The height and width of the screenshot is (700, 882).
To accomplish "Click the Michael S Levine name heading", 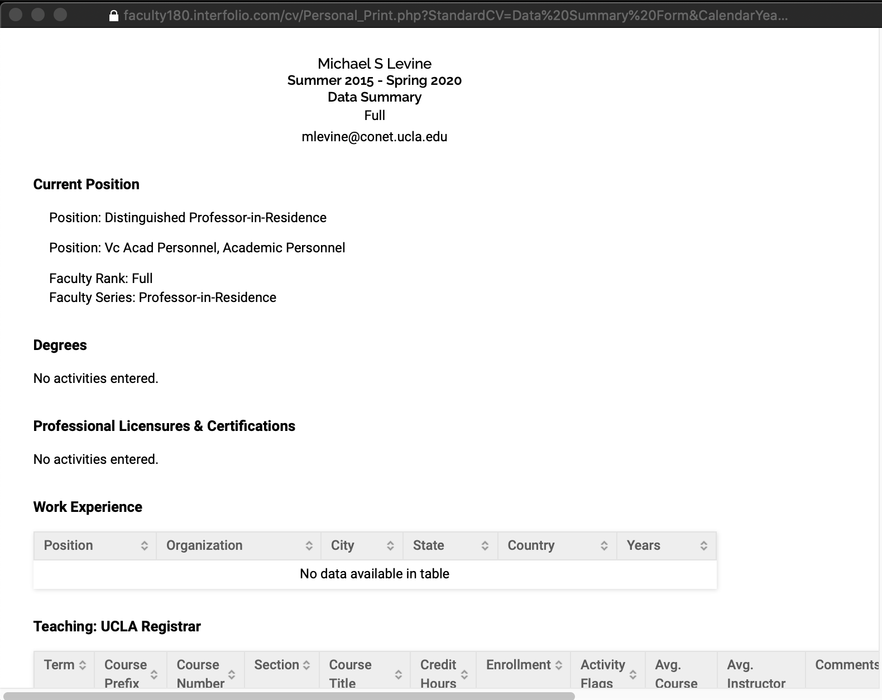I will [375, 64].
